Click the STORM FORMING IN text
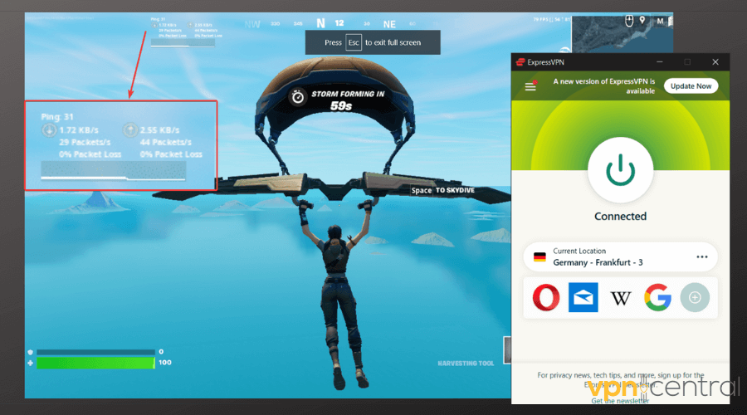The height and width of the screenshot is (415, 747). tap(348, 94)
